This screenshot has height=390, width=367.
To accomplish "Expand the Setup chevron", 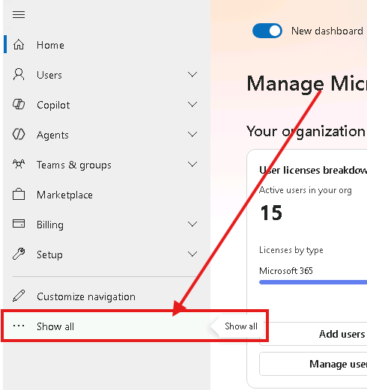I will 192,254.
